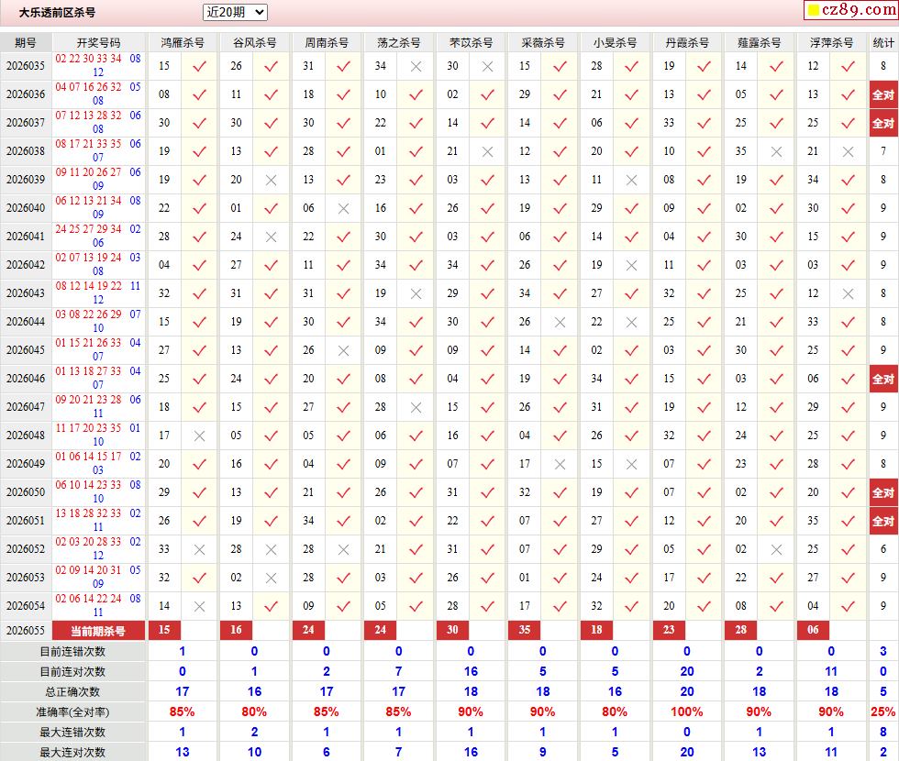
Task: Open the 近20期 period dropdown
Action: click(235, 12)
